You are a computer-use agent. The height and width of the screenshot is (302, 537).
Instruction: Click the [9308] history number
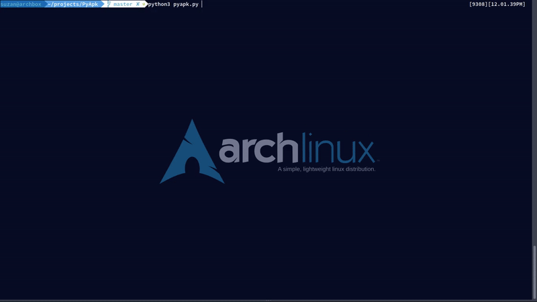(x=479, y=4)
